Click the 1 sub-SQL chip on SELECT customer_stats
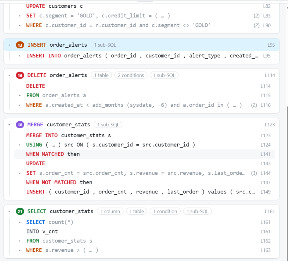The width and height of the screenshot is (288, 261). pyautogui.click(x=198, y=211)
